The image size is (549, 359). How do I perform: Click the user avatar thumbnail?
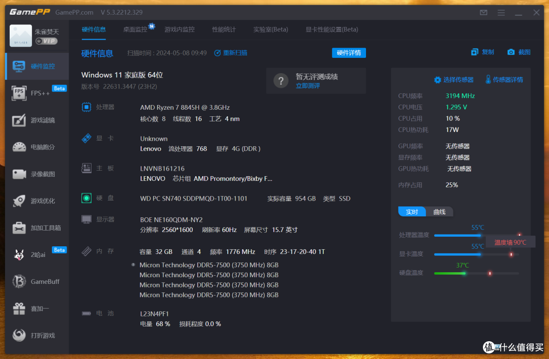[21, 36]
